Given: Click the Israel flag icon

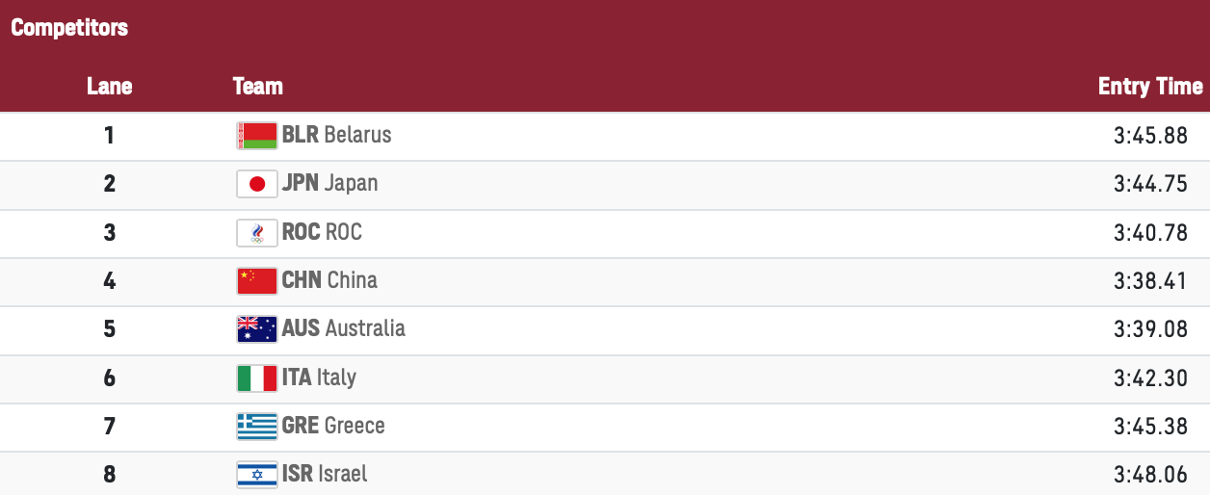Looking at the screenshot, I should [256, 475].
